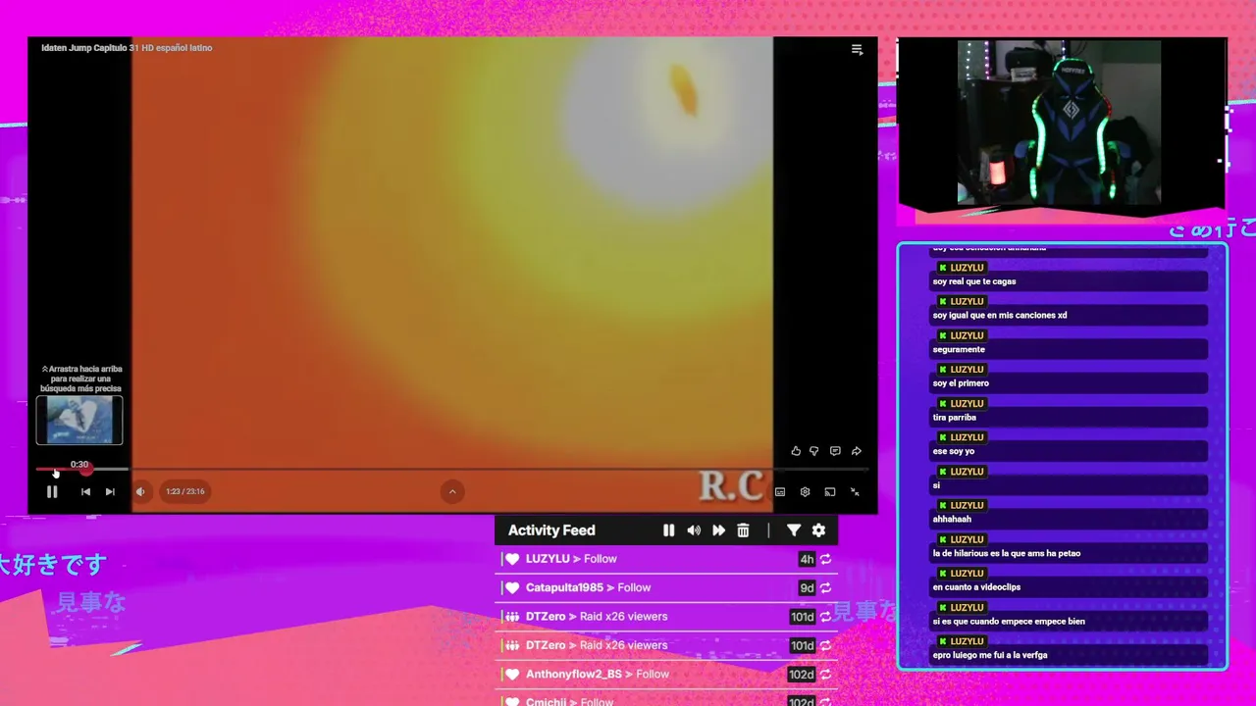The height and width of the screenshot is (706, 1256).
Task: Open the video comments icon
Action: (x=835, y=451)
